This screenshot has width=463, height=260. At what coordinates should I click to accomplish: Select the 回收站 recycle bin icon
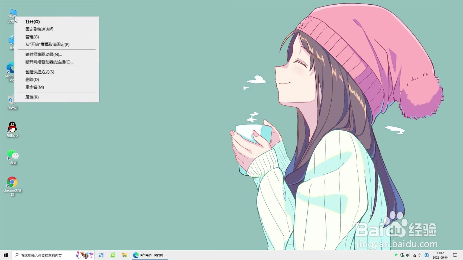pyautogui.click(x=12, y=102)
